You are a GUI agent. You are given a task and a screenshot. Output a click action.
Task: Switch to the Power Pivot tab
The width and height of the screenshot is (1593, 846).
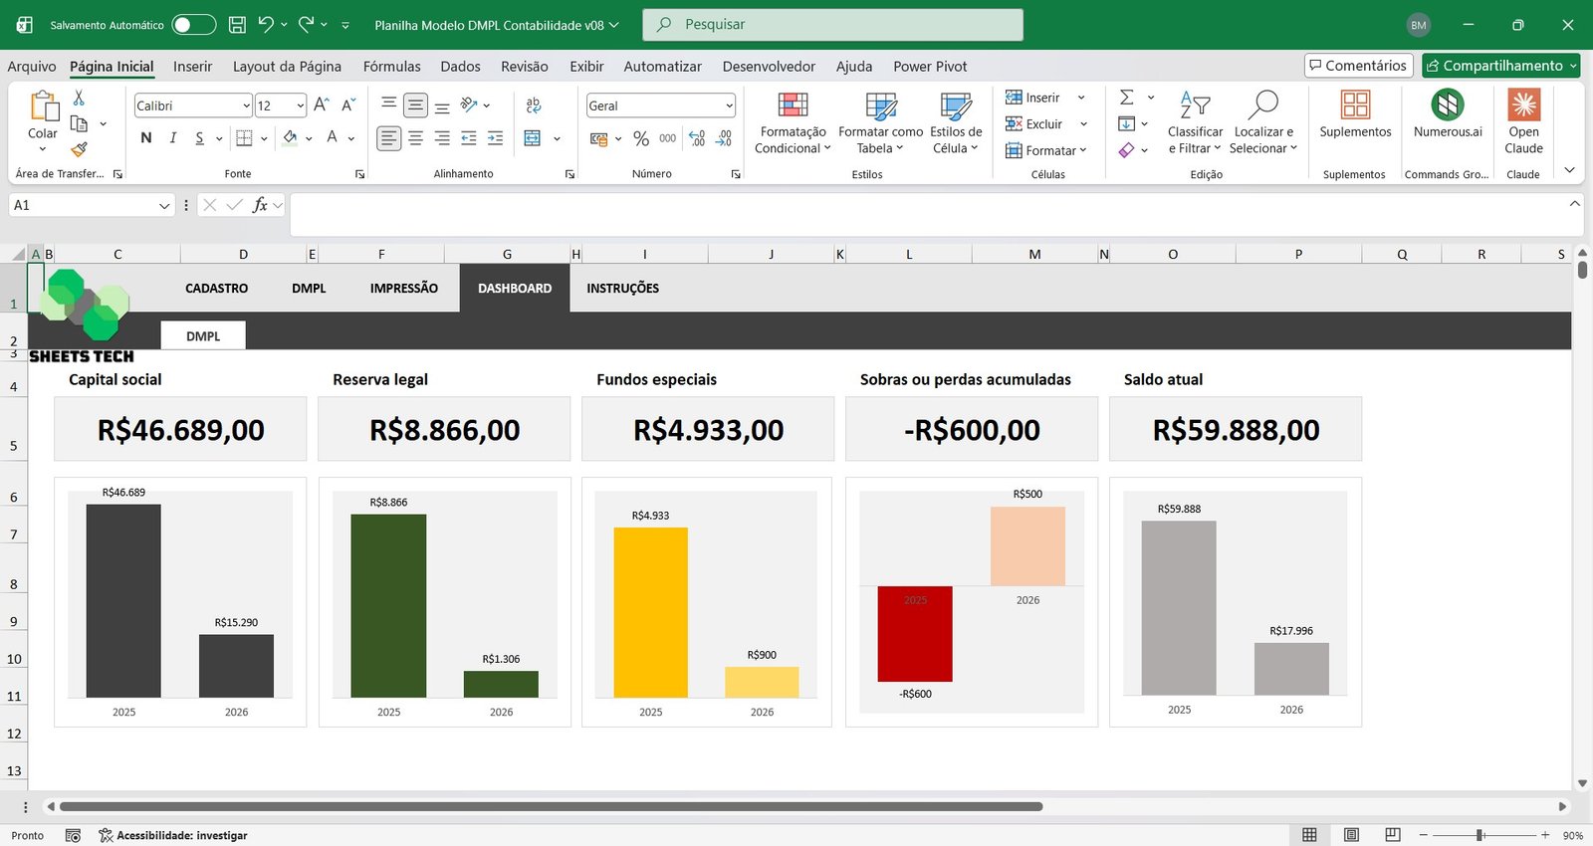929,67
